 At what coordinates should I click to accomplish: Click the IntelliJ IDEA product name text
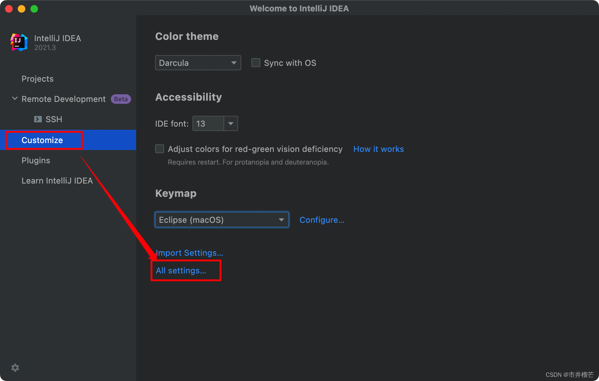click(x=58, y=38)
